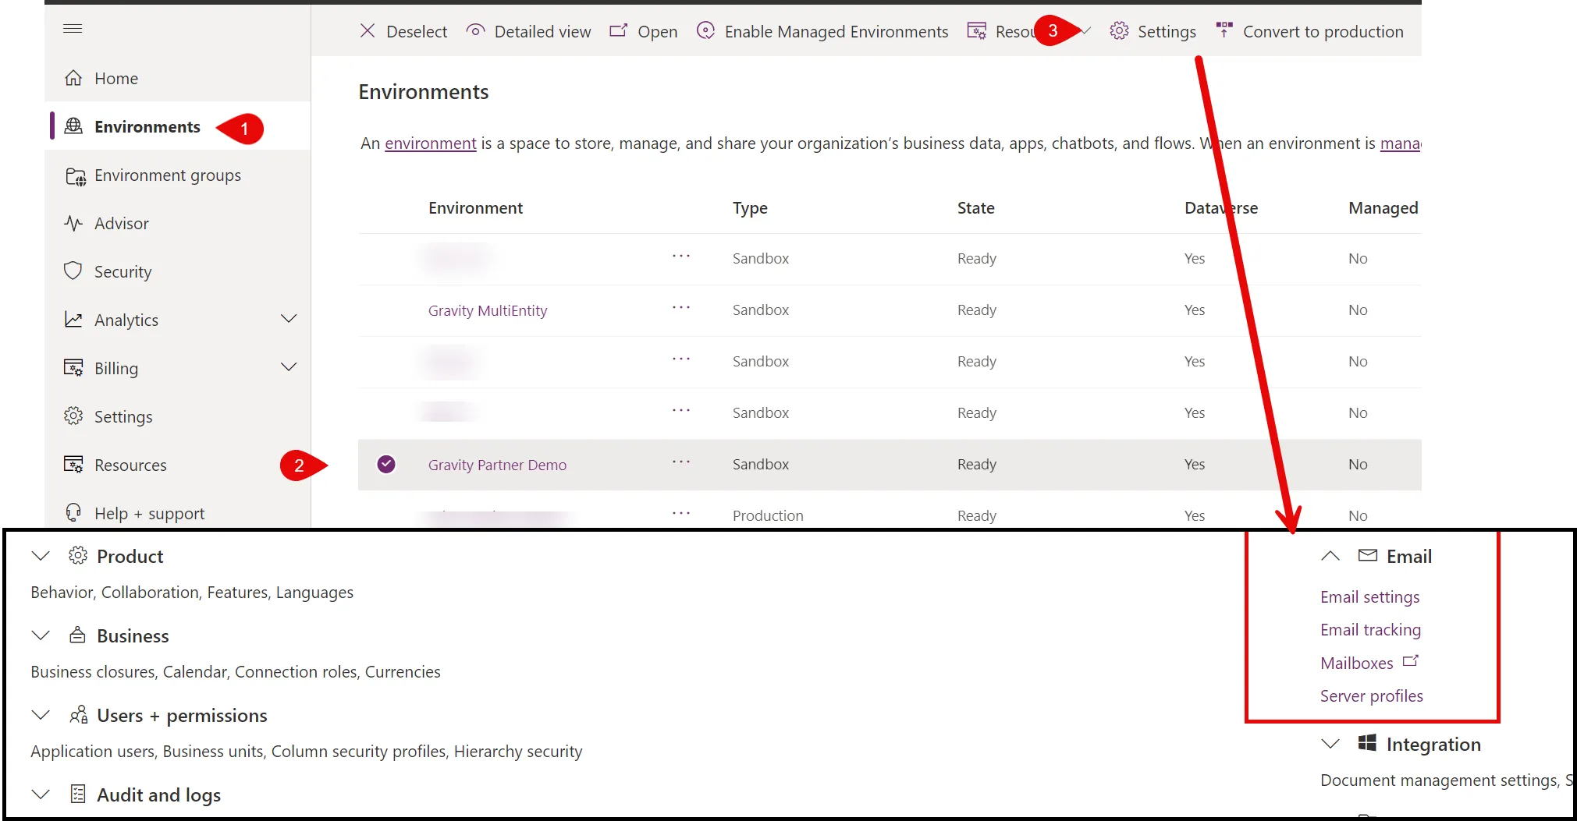The image size is (1577, 821).
Task: Open more options for Gravity MultiEntity
Action: coord(681,308)
